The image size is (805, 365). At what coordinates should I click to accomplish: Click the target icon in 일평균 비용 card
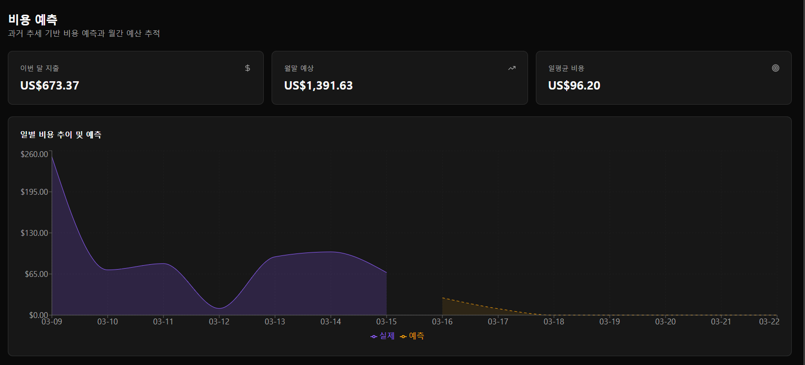[x=776, y=68]
